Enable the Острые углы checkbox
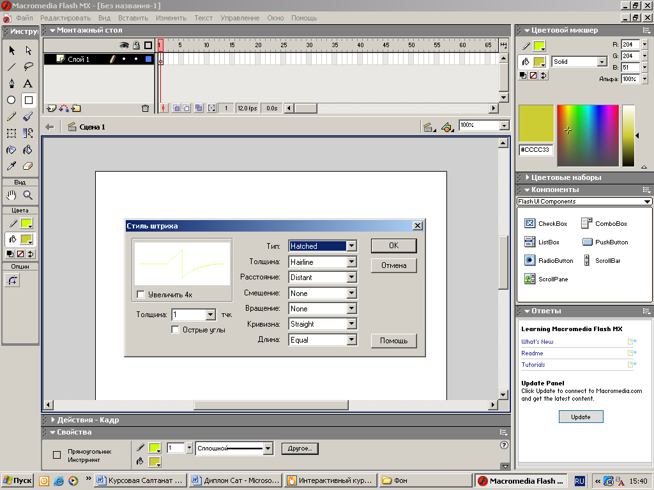This screenshot has height=490, width=654. click(175, 330)
